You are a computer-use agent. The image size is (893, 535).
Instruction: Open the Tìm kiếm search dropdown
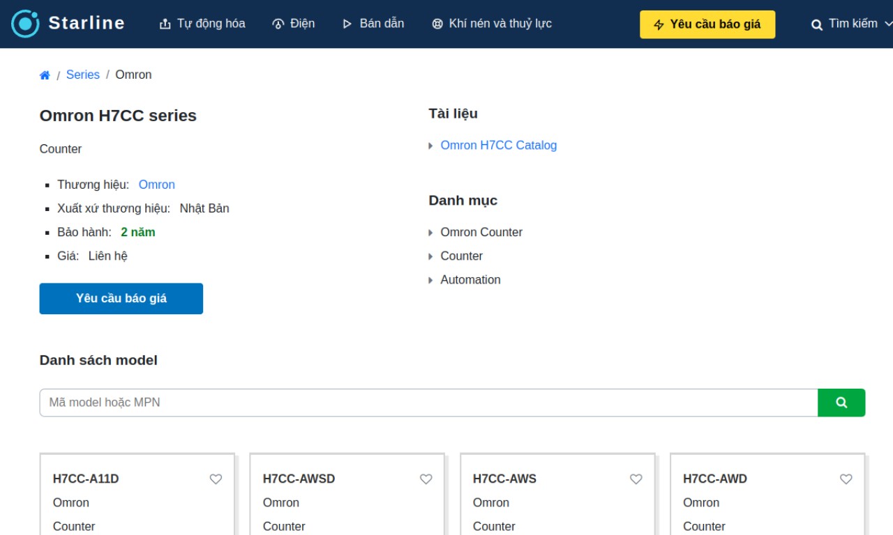tap(851, 24)
